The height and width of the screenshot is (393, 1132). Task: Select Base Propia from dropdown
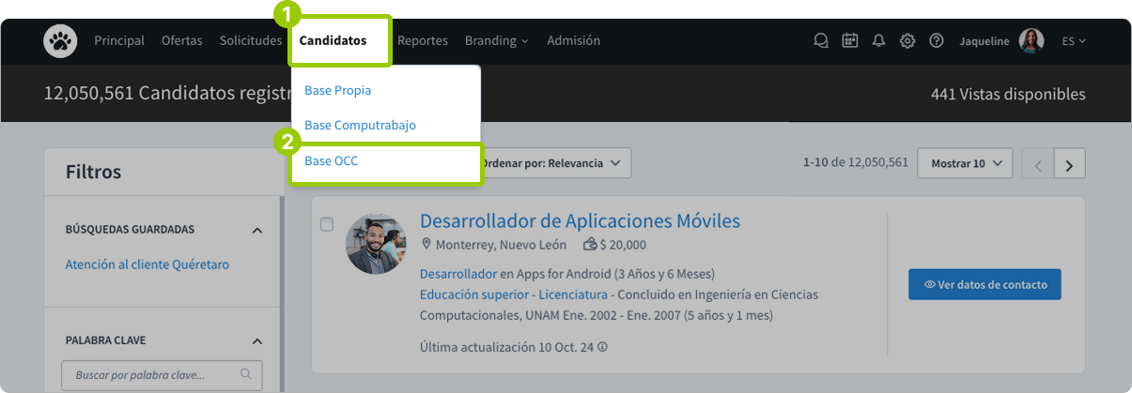(x=337, y=91)
